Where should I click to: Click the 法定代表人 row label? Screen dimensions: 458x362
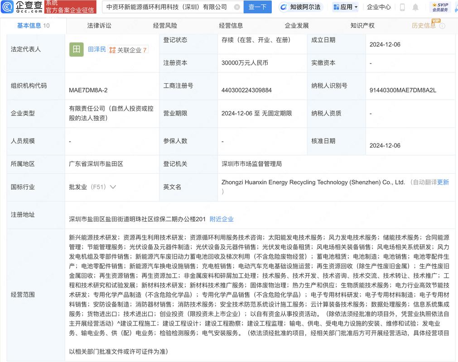pyautogui.click(x=26, y=49)
